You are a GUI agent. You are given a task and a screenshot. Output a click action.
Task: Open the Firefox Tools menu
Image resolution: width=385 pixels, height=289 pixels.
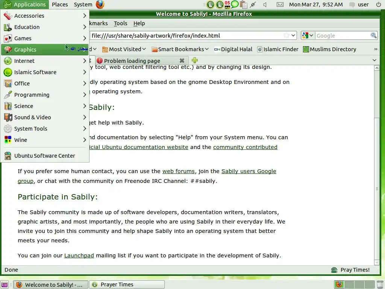[x=121, y=23]
